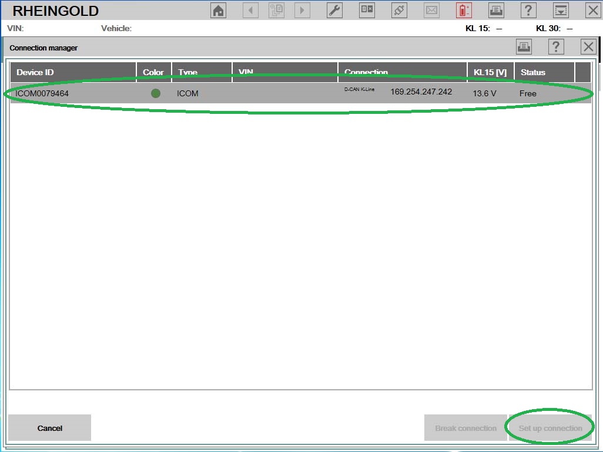Click the VIN label in header bar
Screen dimensions: 603x452
15,28
